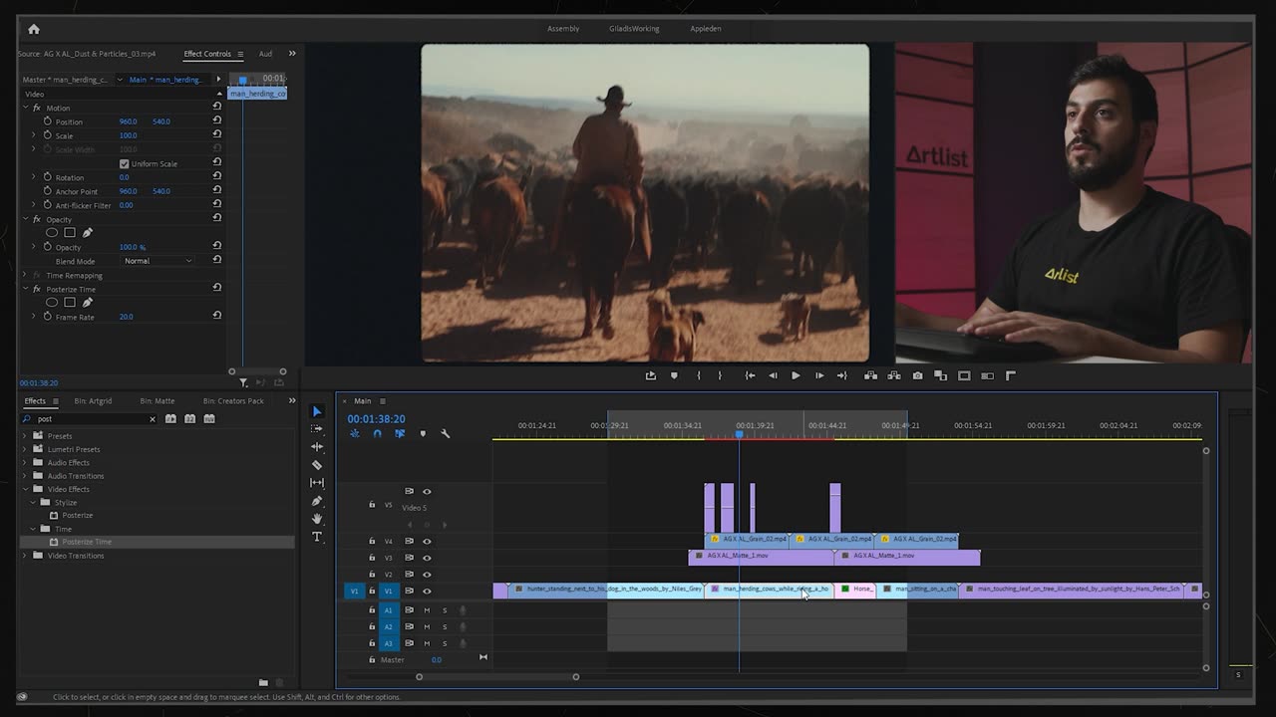Viewport: 1276px width, 717px height.
Task: Select the Slip tool
Action: pos(317,483)
